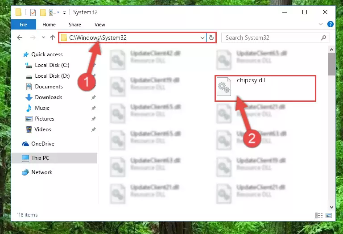Open the recent locations dropdown
Image resolution: width=343 pixels, height=234 pixels.
(43, 38)
